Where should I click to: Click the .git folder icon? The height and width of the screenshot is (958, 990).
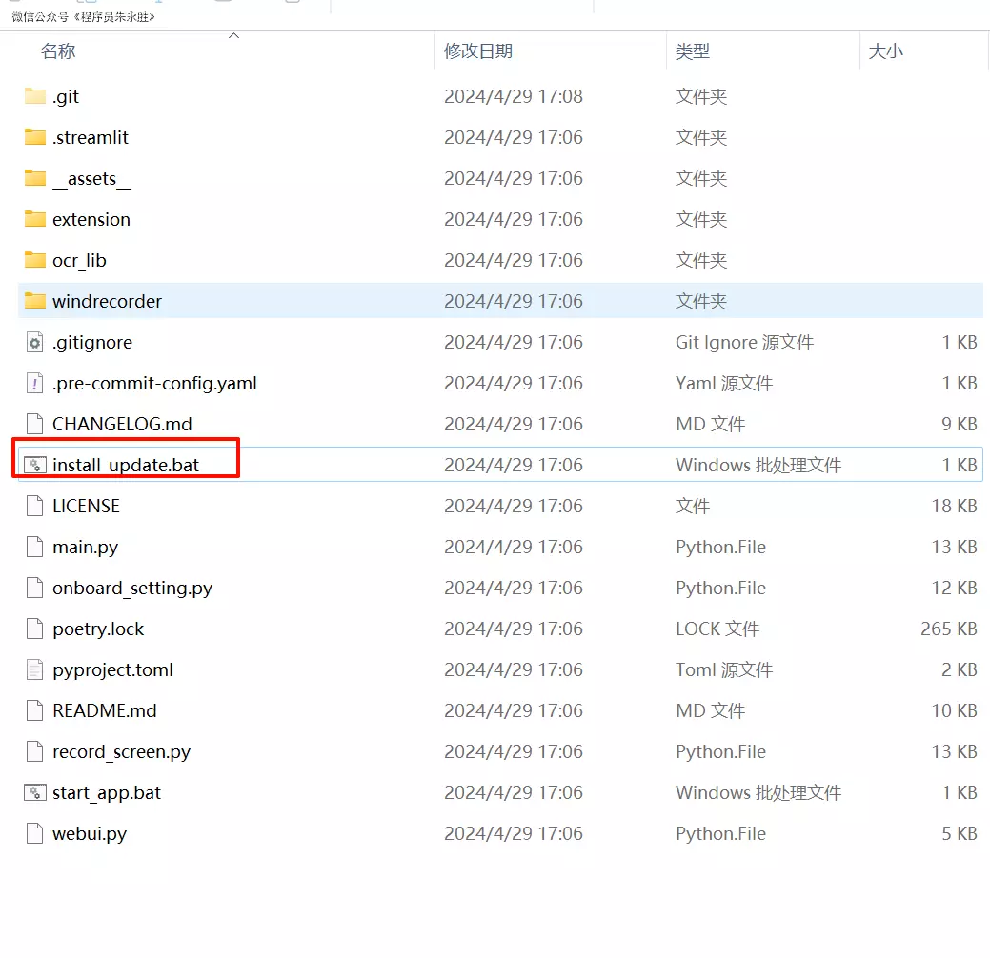[35, 96]
